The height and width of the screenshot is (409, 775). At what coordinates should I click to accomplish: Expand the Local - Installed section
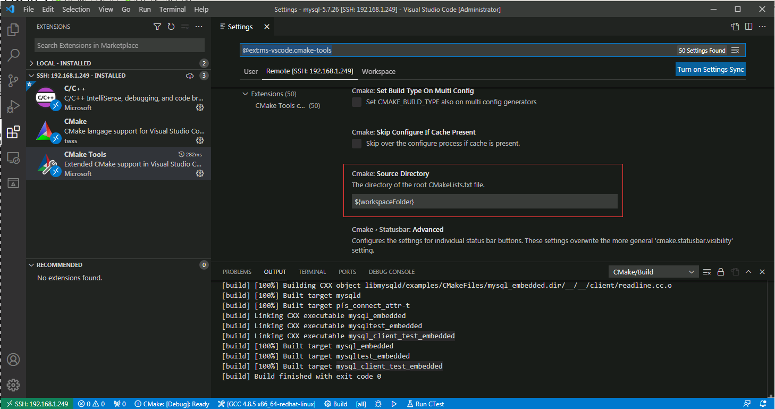click(x=118, y=63)
